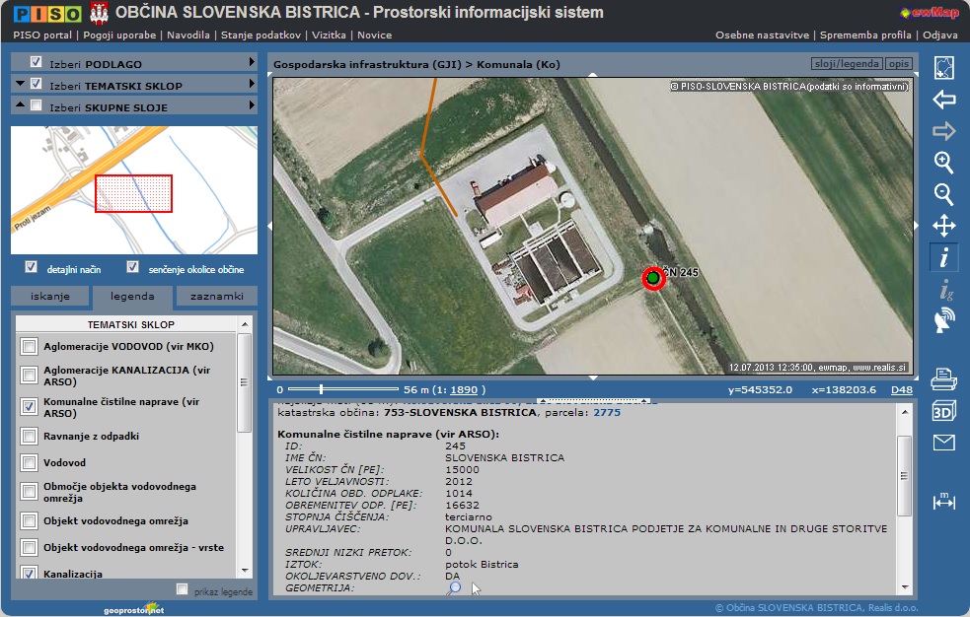Select the pan map arrows tool
This screenshot has width=970, height=617.
pos(943,226)
